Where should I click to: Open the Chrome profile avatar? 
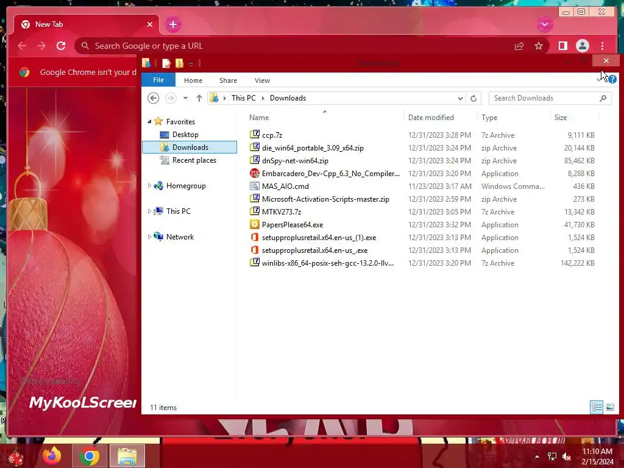(x=582, y=46)
